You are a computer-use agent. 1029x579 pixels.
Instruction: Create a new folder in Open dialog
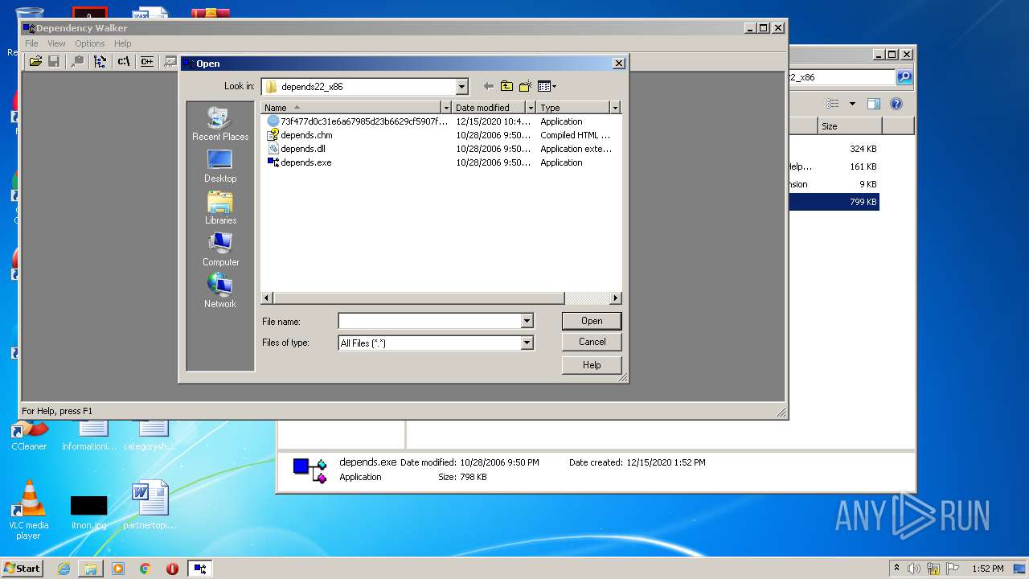[x=526, y=86]
